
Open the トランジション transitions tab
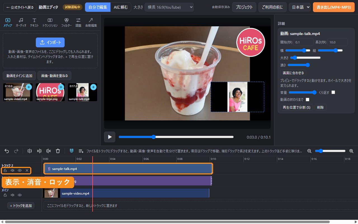(x=50, y=22)
